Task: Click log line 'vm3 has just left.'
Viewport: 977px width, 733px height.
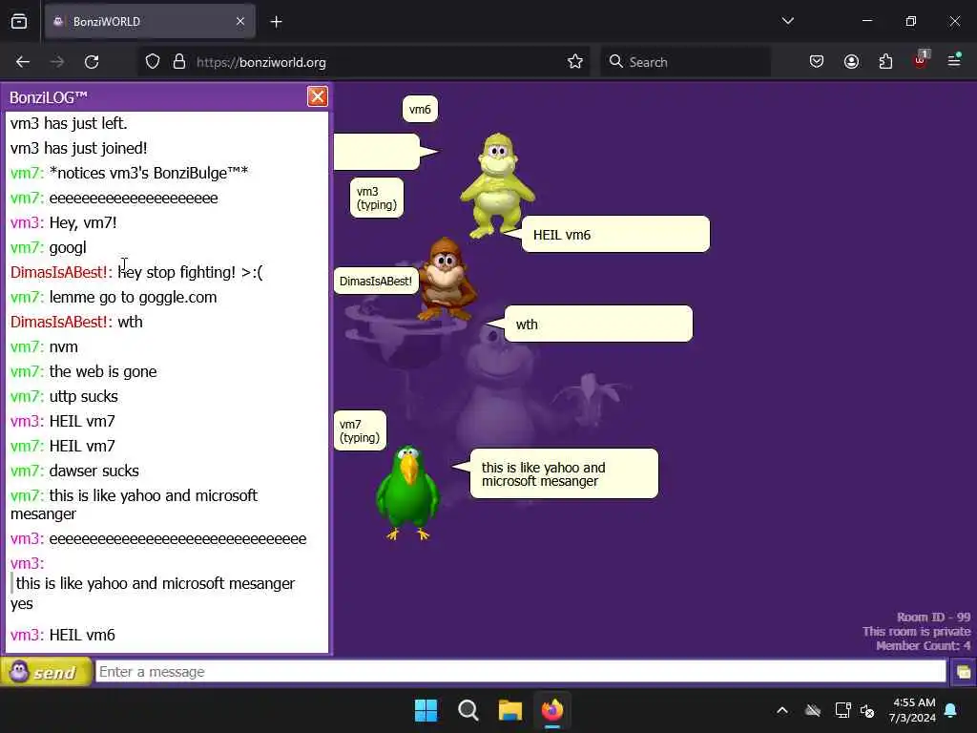Action: point(69,123)
